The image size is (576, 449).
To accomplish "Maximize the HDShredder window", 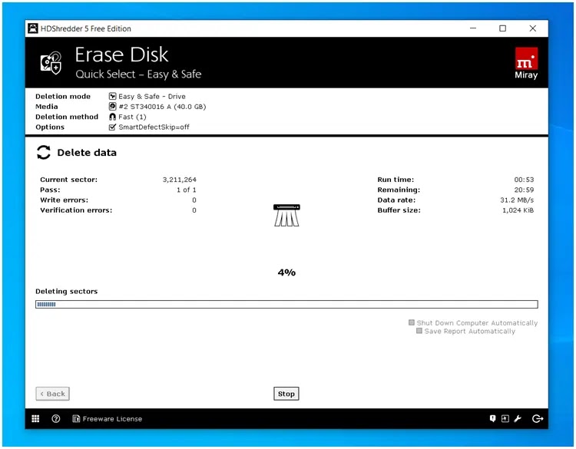I will pyautogui.click(x=502, y=28).
